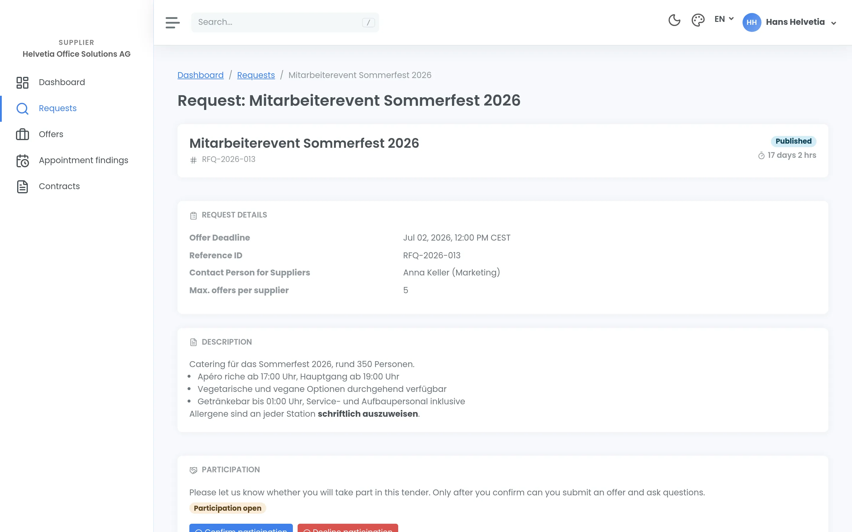Click the Contracts document icon
Screen dimensions: 852x532
tap(22, 187)
